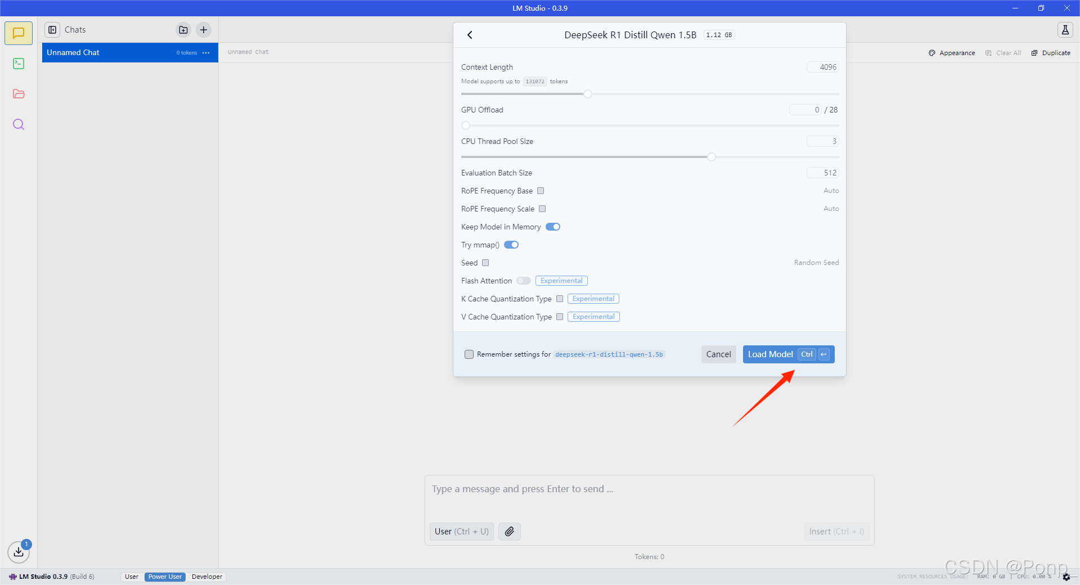Click the GPU Offload slider handle
This screenshot has width=1080, height=585.
pos(466,125)
